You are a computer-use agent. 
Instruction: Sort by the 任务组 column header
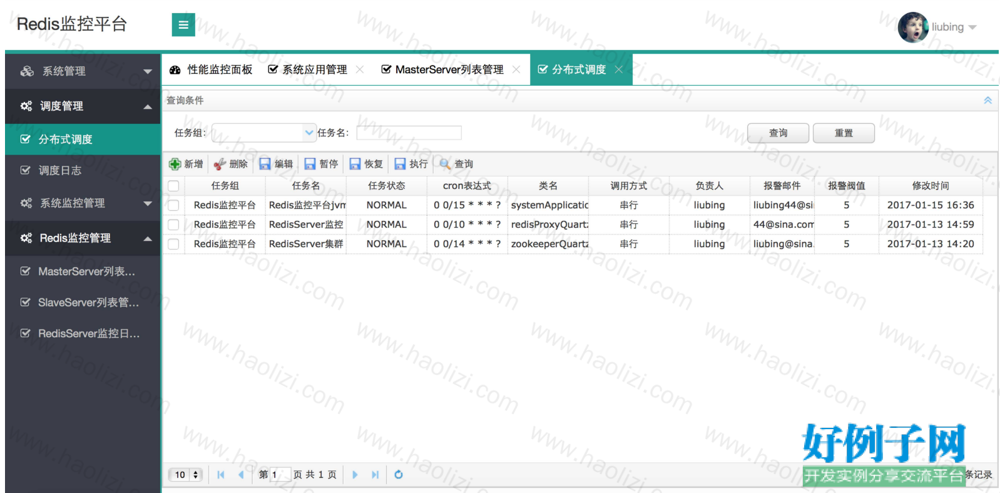pyautogui.click(x=225, y=186)
